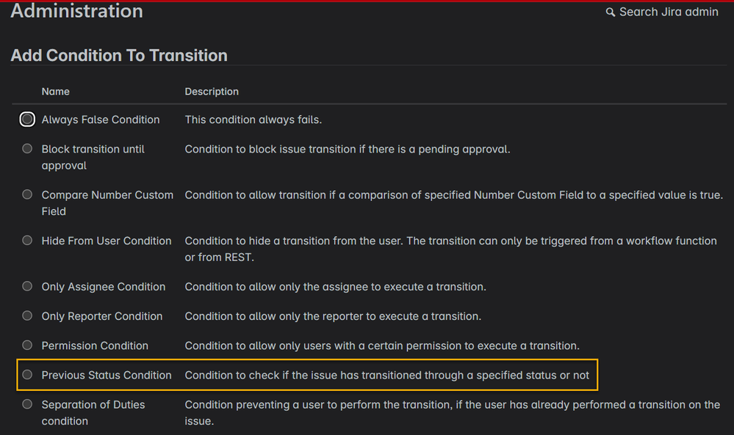The width and height of the screenshot is (734, 435).
Task: Click the Only Reporter Condition label
Action: (x=102, y=316)
